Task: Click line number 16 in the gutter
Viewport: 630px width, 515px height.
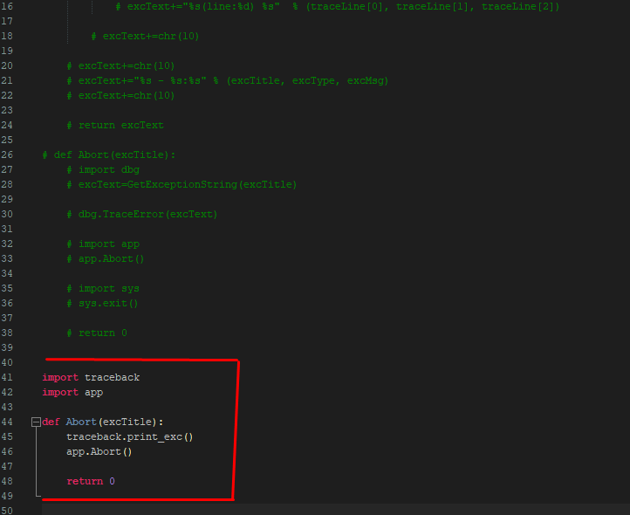Action: [x=7, y=6]
